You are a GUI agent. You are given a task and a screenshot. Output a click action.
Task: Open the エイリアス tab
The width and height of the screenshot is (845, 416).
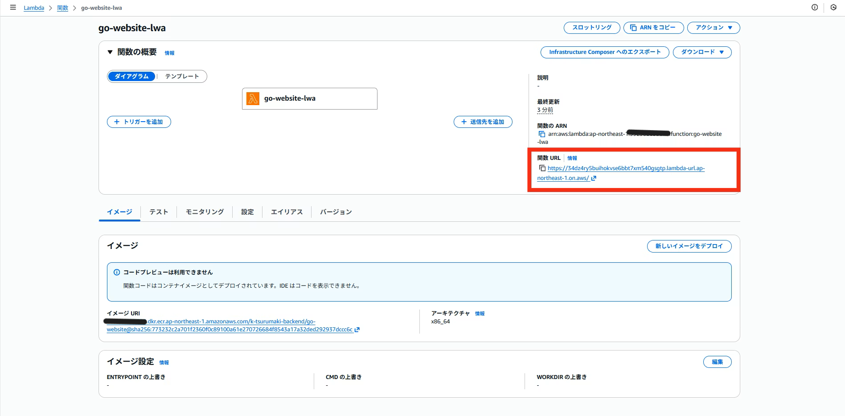(x=287, y=212)
